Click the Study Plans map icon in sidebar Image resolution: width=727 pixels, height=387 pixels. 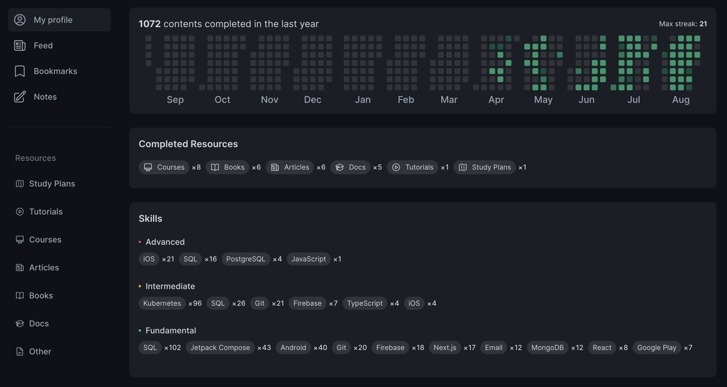[x=20, y=184]
